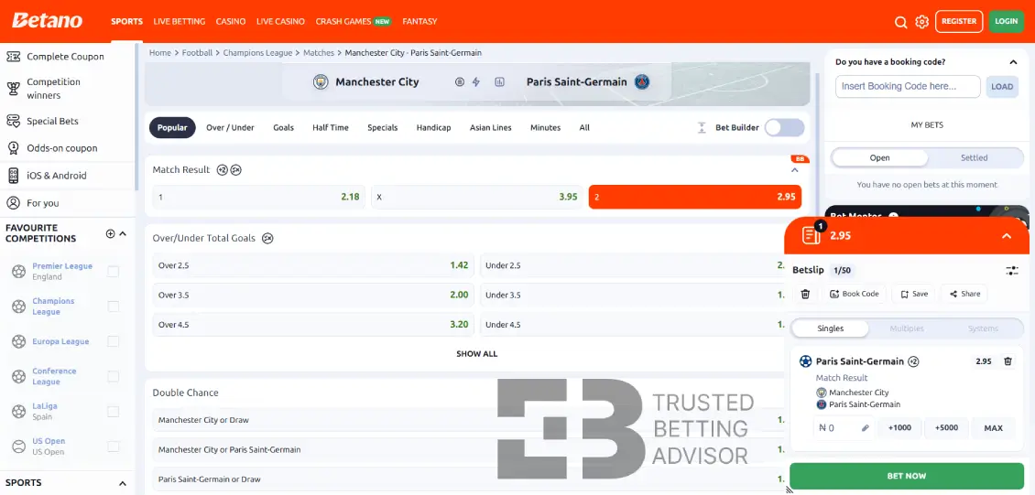
Task: Open the settings gear icon
Action: (x=922, y=22)
